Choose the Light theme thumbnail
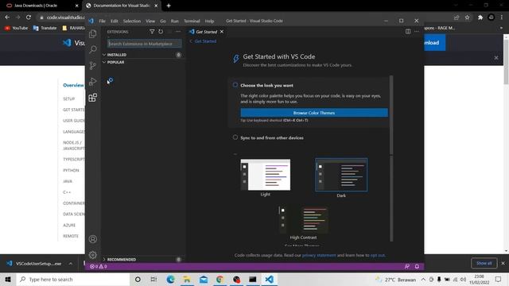 [x=265, y=178]
